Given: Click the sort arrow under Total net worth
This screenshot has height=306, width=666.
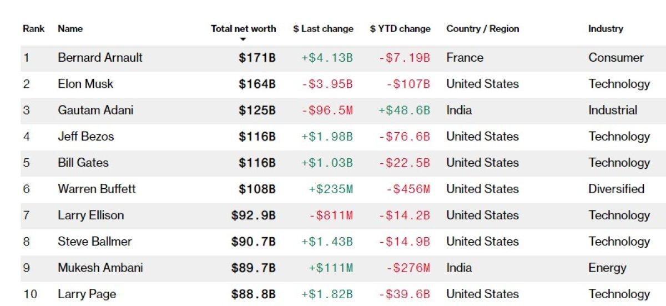Looking at the screenshot, I should [x=243, y=39].
